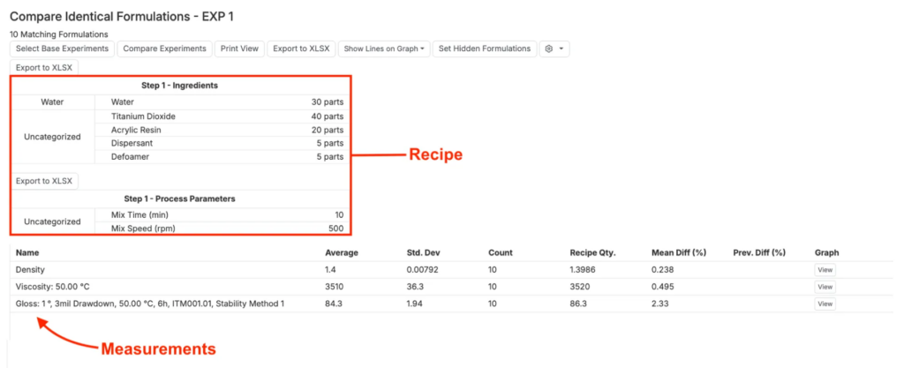904x368 pixels.
Task: Click the Density measurement name
Action: [x=31, y=269]
